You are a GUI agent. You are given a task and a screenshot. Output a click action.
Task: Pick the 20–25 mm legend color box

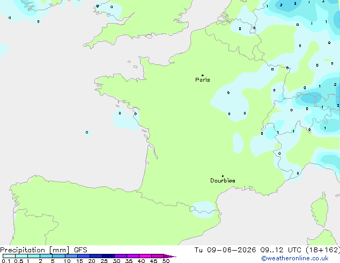[x=96, y=256]
